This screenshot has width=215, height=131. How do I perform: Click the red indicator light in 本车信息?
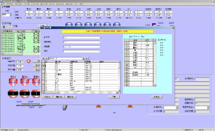29,61
